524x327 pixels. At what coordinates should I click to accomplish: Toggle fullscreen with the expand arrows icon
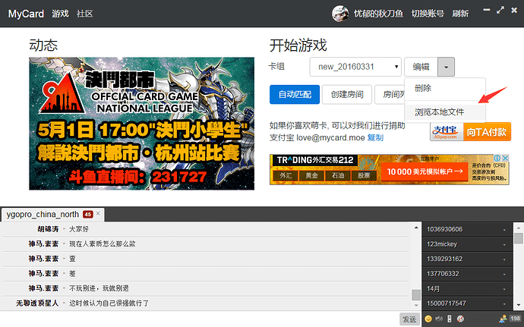[x=498, y=11]
